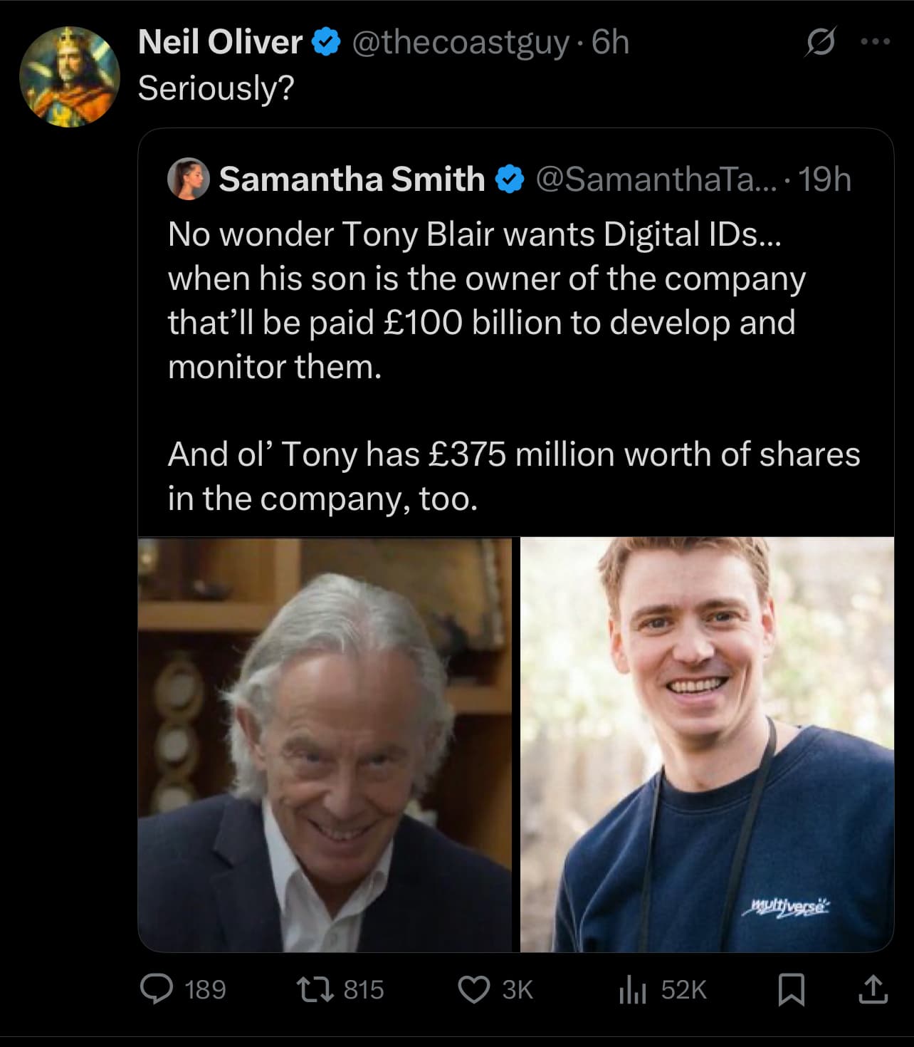Open the @thecoastguy handle link
914x1047 pixels.
tap(461, 43)
